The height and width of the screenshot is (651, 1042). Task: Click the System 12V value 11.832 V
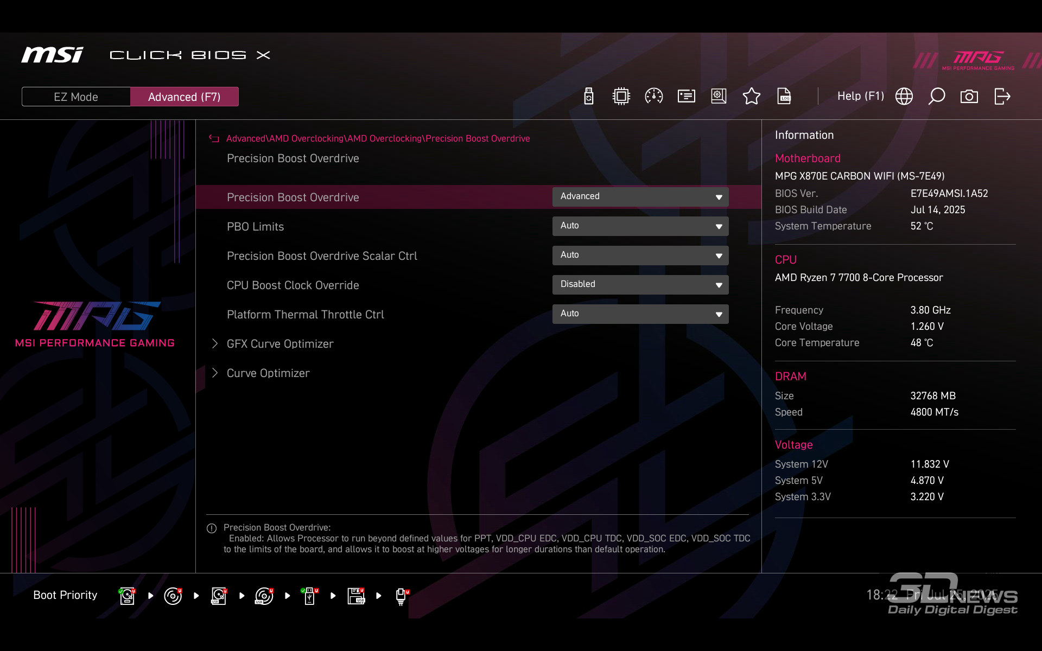click(930, 464)
